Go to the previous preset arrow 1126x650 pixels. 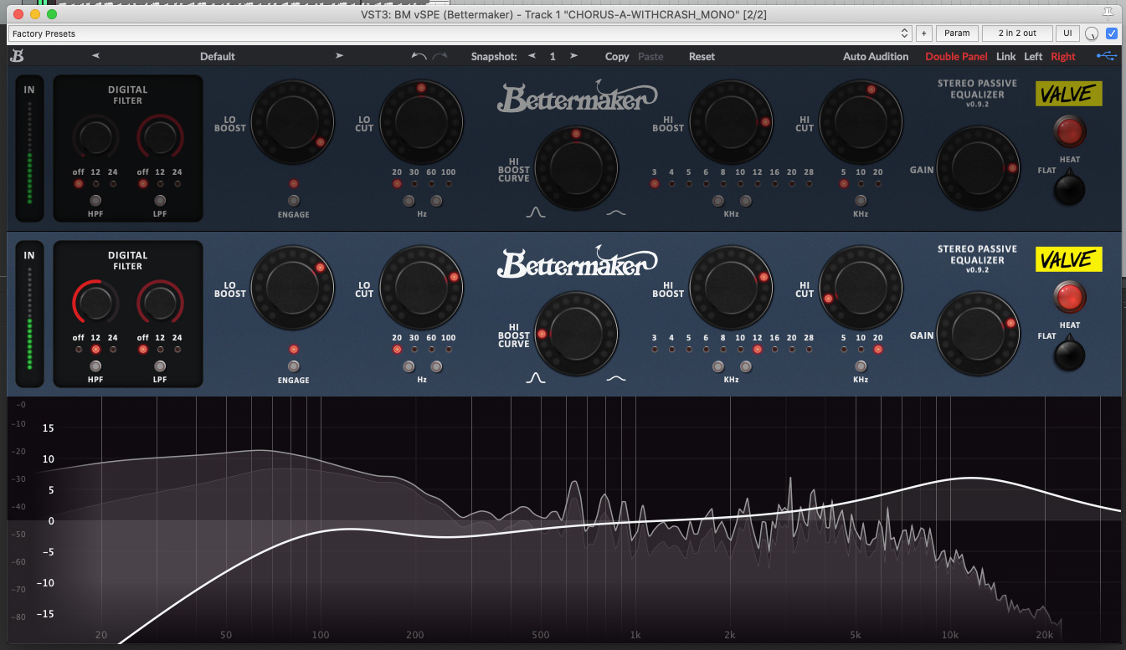point(95,56)
